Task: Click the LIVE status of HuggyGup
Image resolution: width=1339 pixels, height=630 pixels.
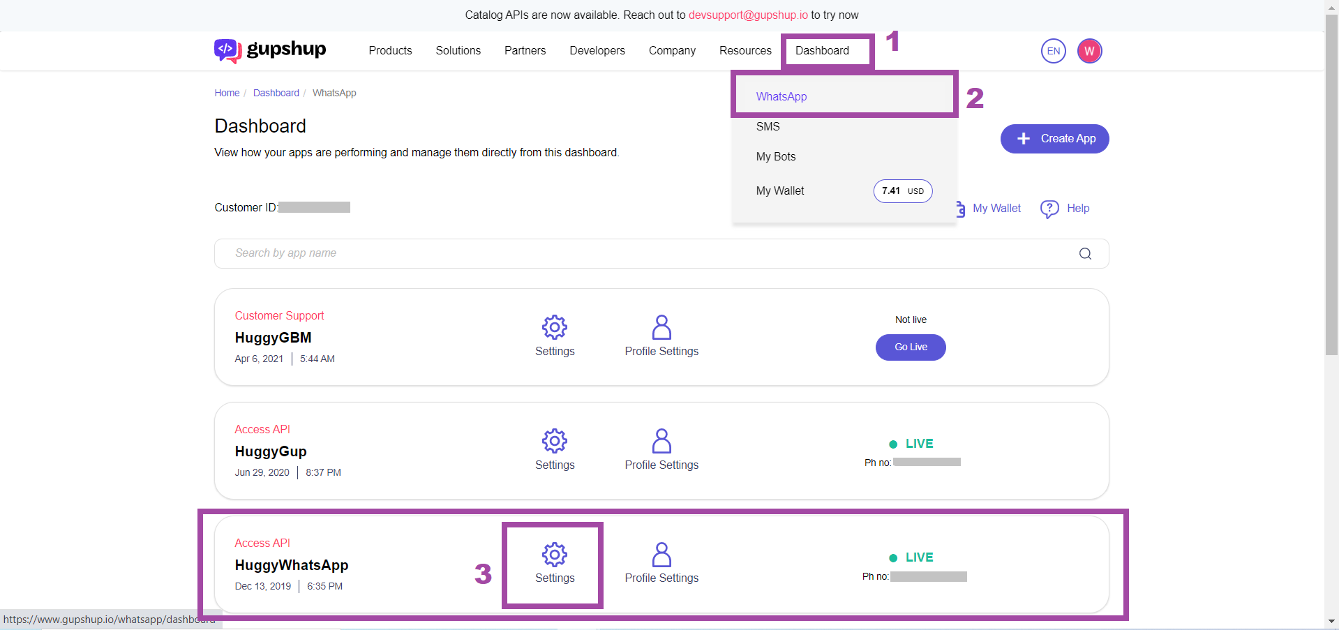Action: click(911, 444)
